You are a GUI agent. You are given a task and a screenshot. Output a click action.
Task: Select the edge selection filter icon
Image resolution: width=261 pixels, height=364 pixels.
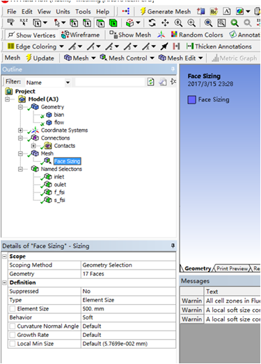point(87,23)
